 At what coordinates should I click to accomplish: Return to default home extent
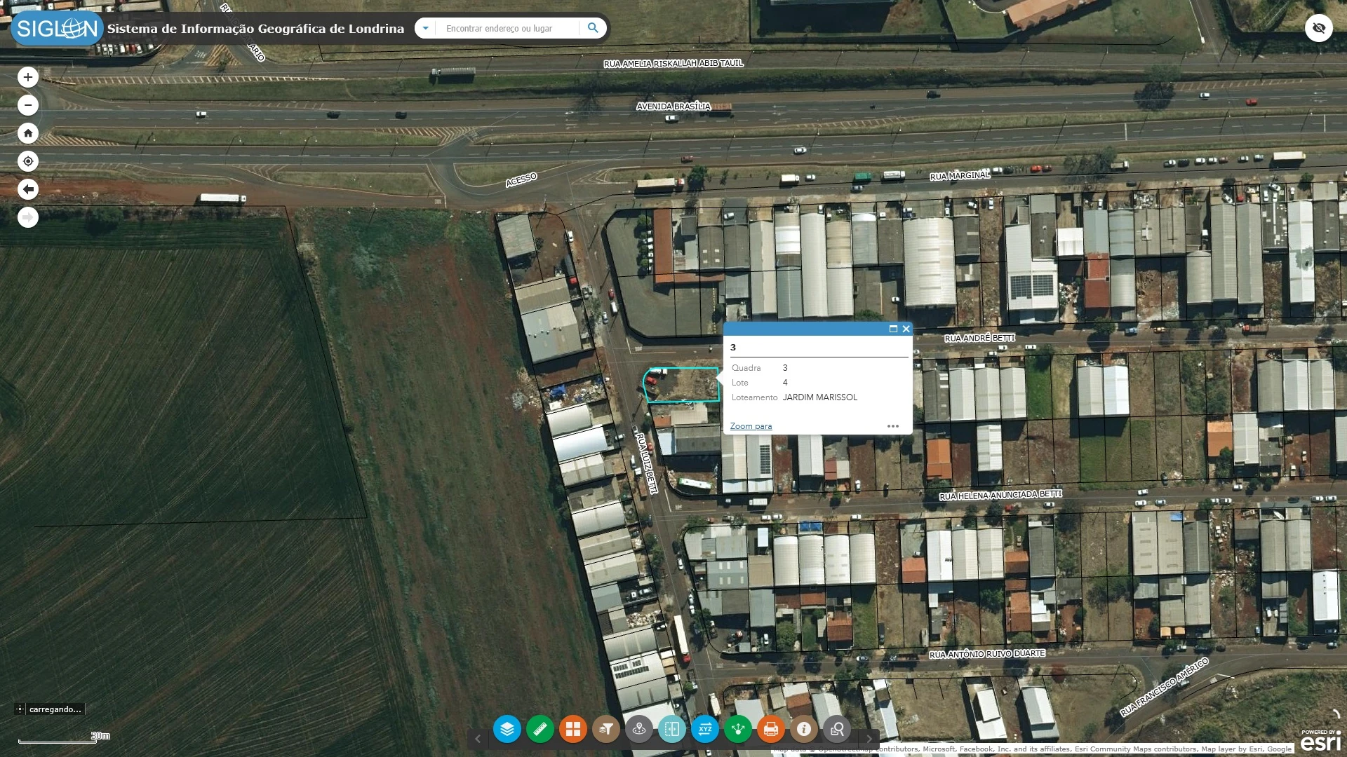(x=28, y=133)
